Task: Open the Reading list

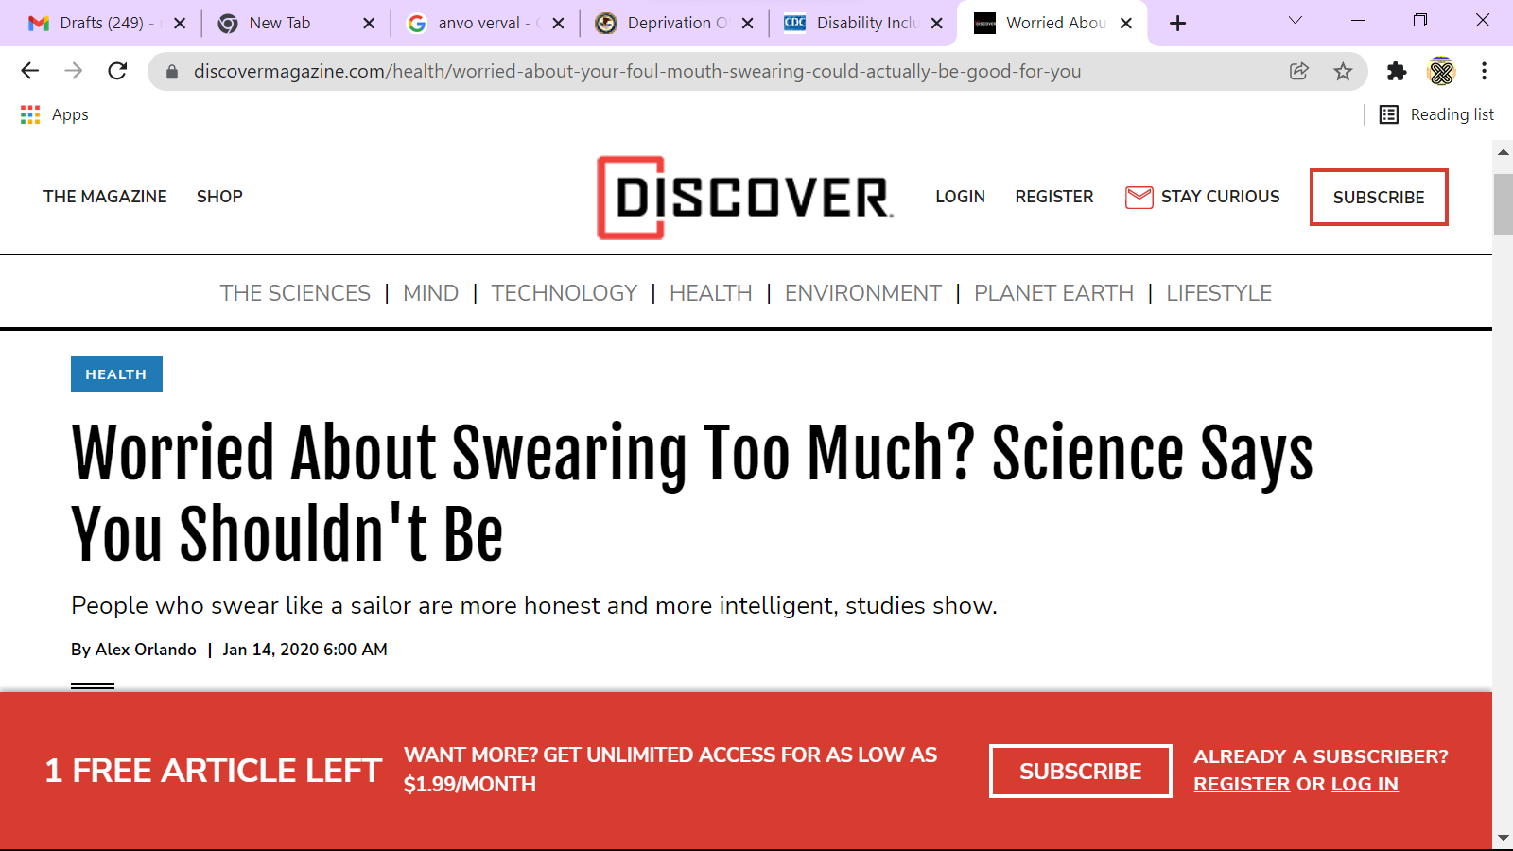Action: point(1436,114)
